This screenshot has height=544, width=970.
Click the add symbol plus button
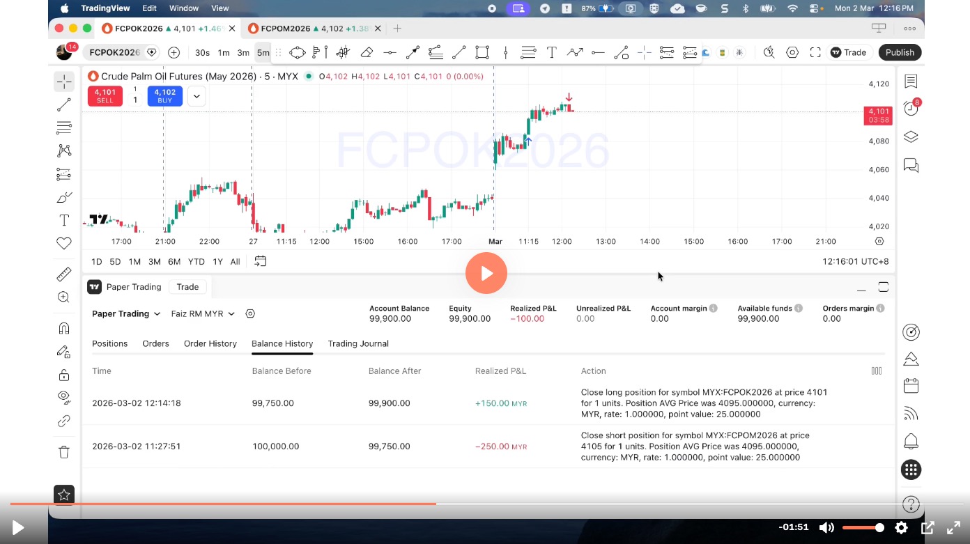[174, 52]
